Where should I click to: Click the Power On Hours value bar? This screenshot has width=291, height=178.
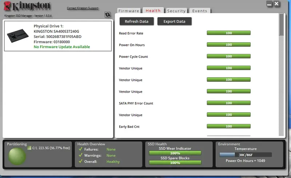click(229, 45)
